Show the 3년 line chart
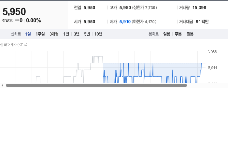This screenshot has width=228, height=160. (x=77, y=34)
